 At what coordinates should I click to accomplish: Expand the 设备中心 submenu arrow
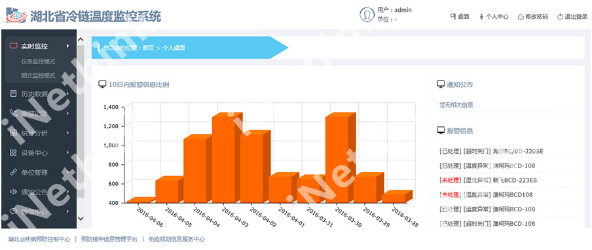pyautogui.click(x=68, y=152)
